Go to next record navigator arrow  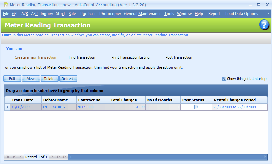tap(52, 157)
